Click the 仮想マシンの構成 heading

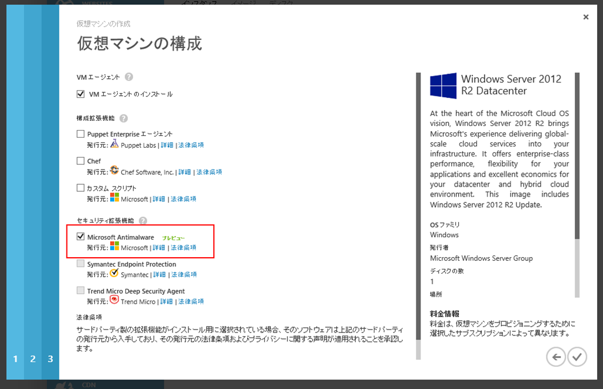pos(139,44)
